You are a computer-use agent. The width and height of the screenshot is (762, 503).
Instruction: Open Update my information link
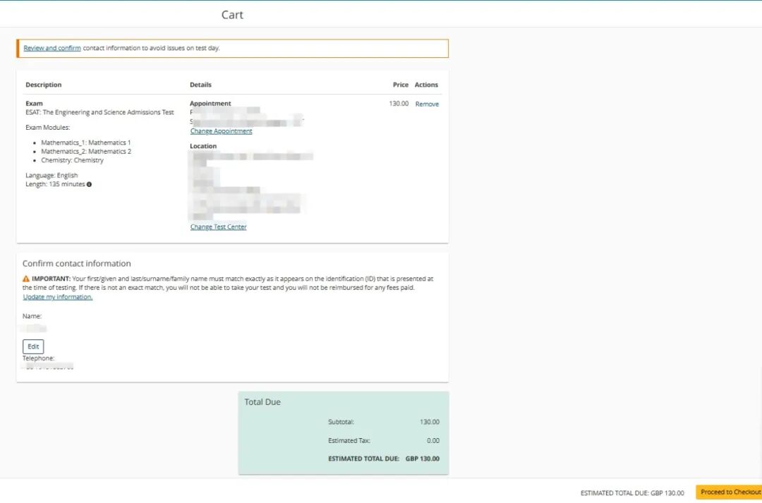click(x=57, y=297)
